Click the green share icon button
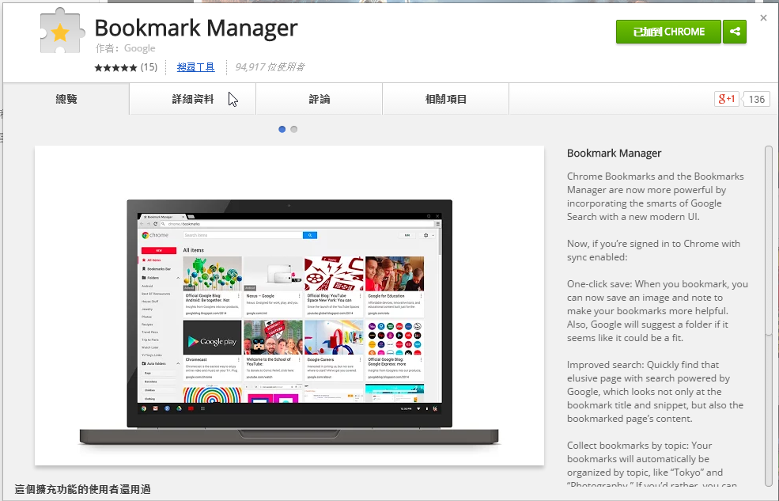The width and height of the screenshot is (779, 501). [735, 32]
